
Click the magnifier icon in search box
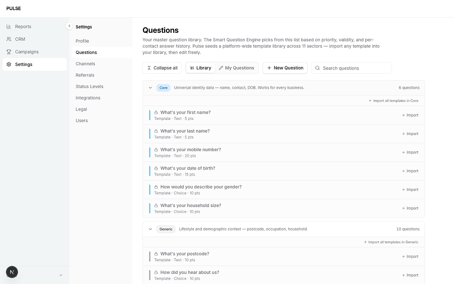pos(317,68)
